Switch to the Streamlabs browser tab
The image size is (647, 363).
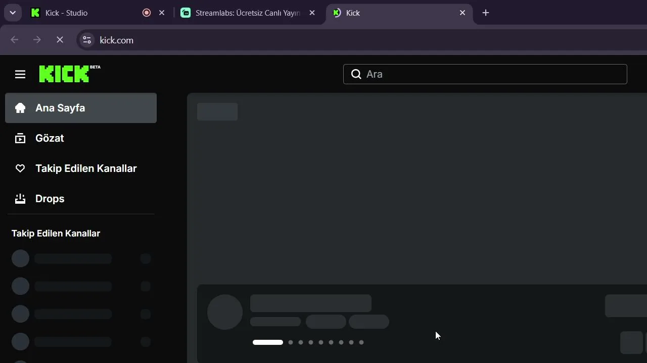[x=249, y=13]
